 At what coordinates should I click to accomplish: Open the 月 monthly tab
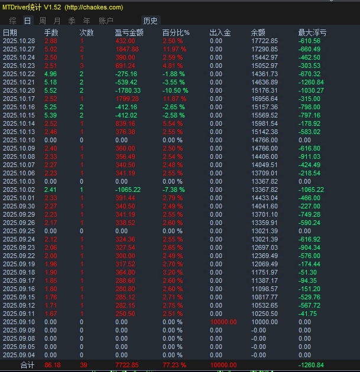[x=57, y=21]
